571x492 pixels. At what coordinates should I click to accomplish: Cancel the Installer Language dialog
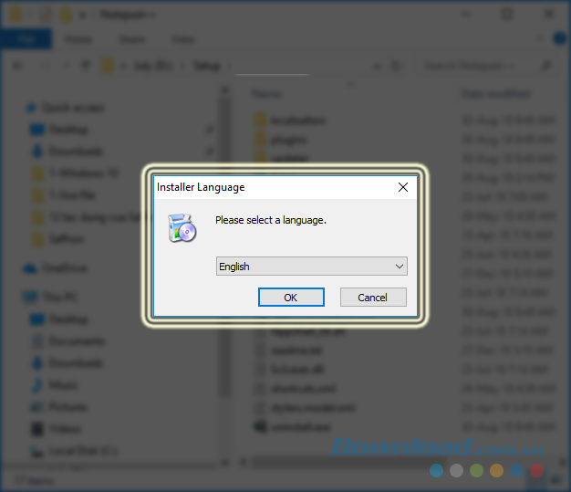coord(373,298)
